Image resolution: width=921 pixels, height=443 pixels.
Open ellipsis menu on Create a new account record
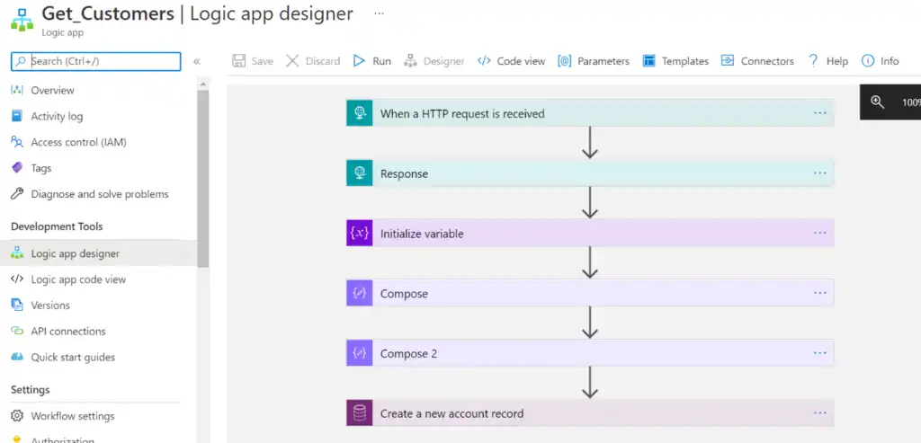[820, 412]
